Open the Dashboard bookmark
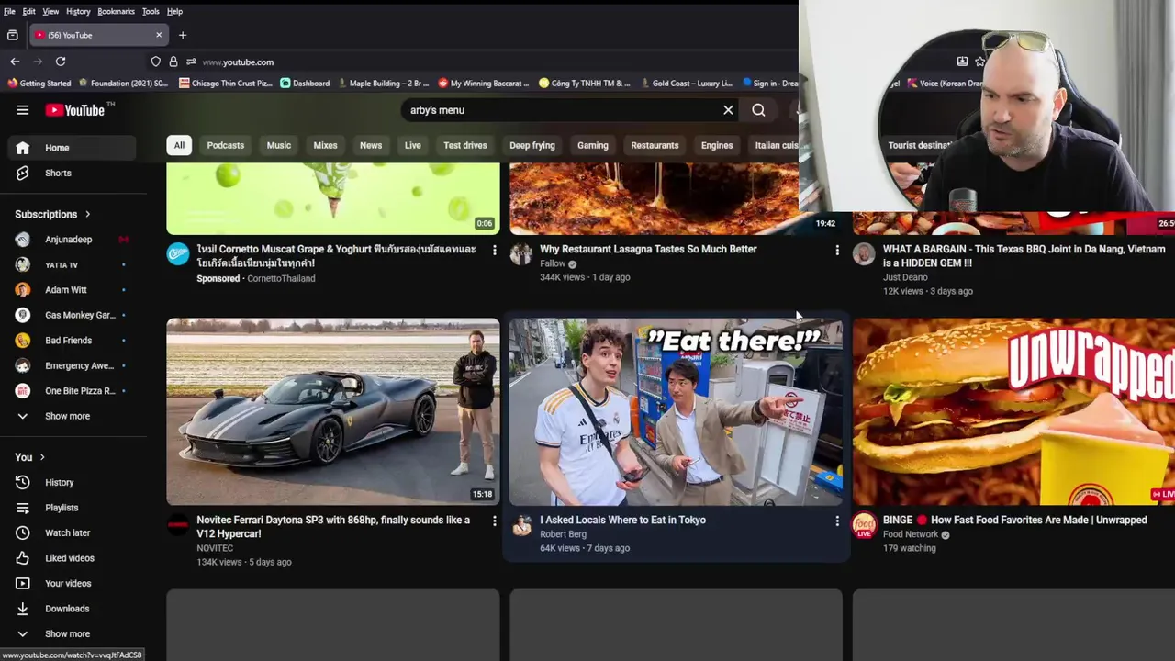 305,83
